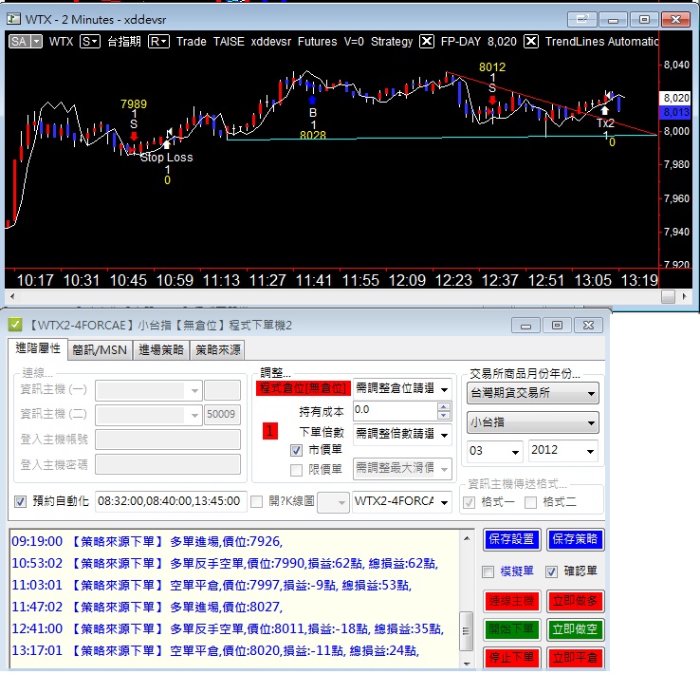The height and width of the screenshot is (674, 700).
Task: Click the R range dropdown button
Action: 158,42
